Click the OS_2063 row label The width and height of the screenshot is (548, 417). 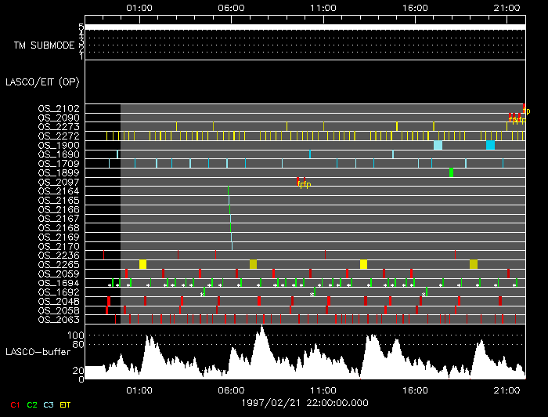(x=59, y=319)
